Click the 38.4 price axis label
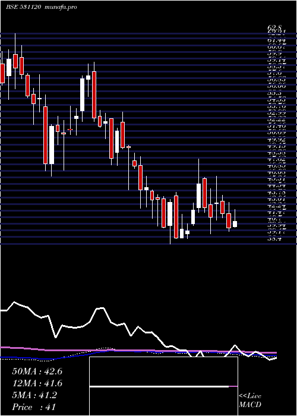 274,239
